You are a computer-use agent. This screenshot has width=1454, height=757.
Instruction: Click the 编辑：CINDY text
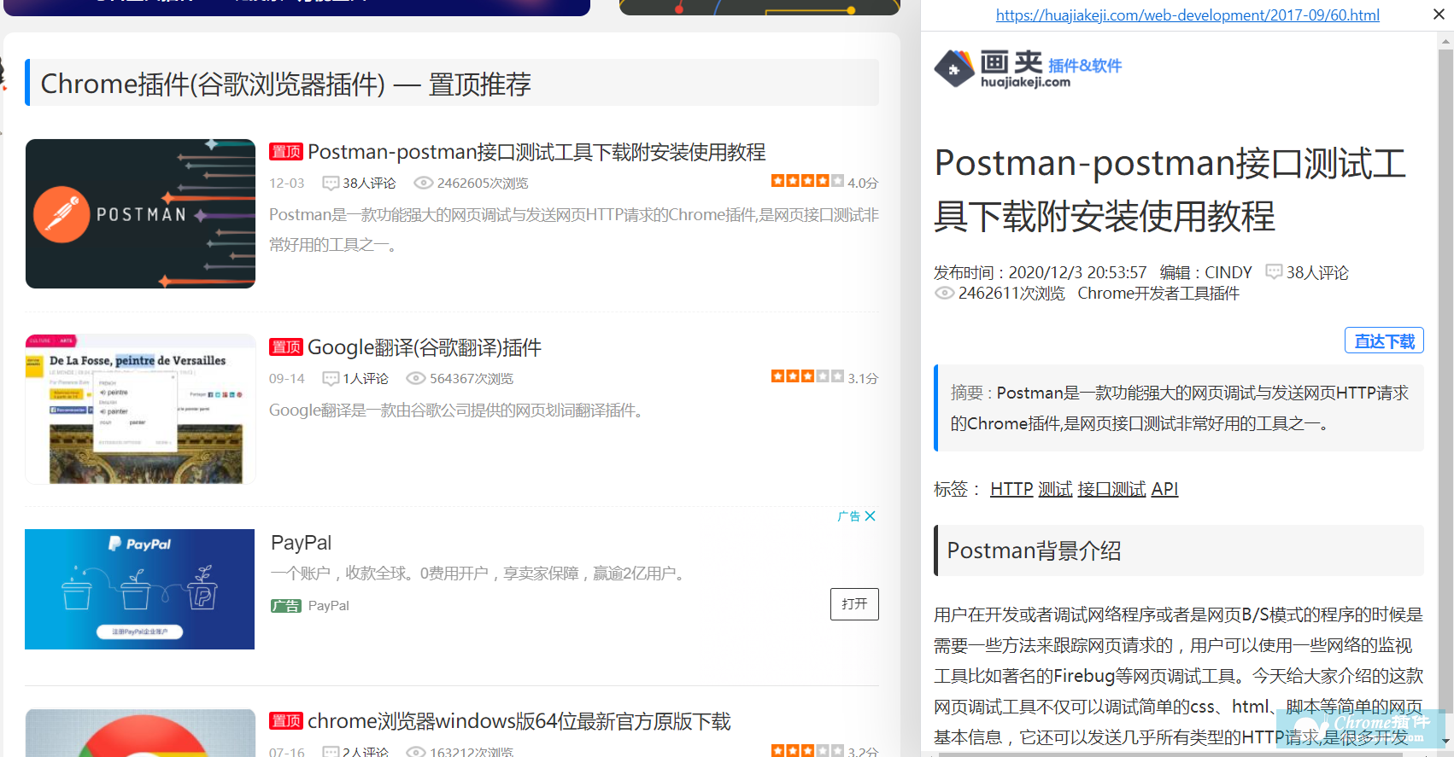coord(1205,273)
